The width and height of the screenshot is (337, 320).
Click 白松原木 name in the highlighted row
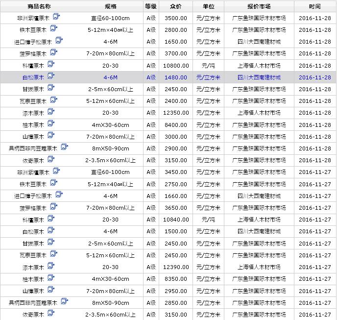(x=33, y=77)
